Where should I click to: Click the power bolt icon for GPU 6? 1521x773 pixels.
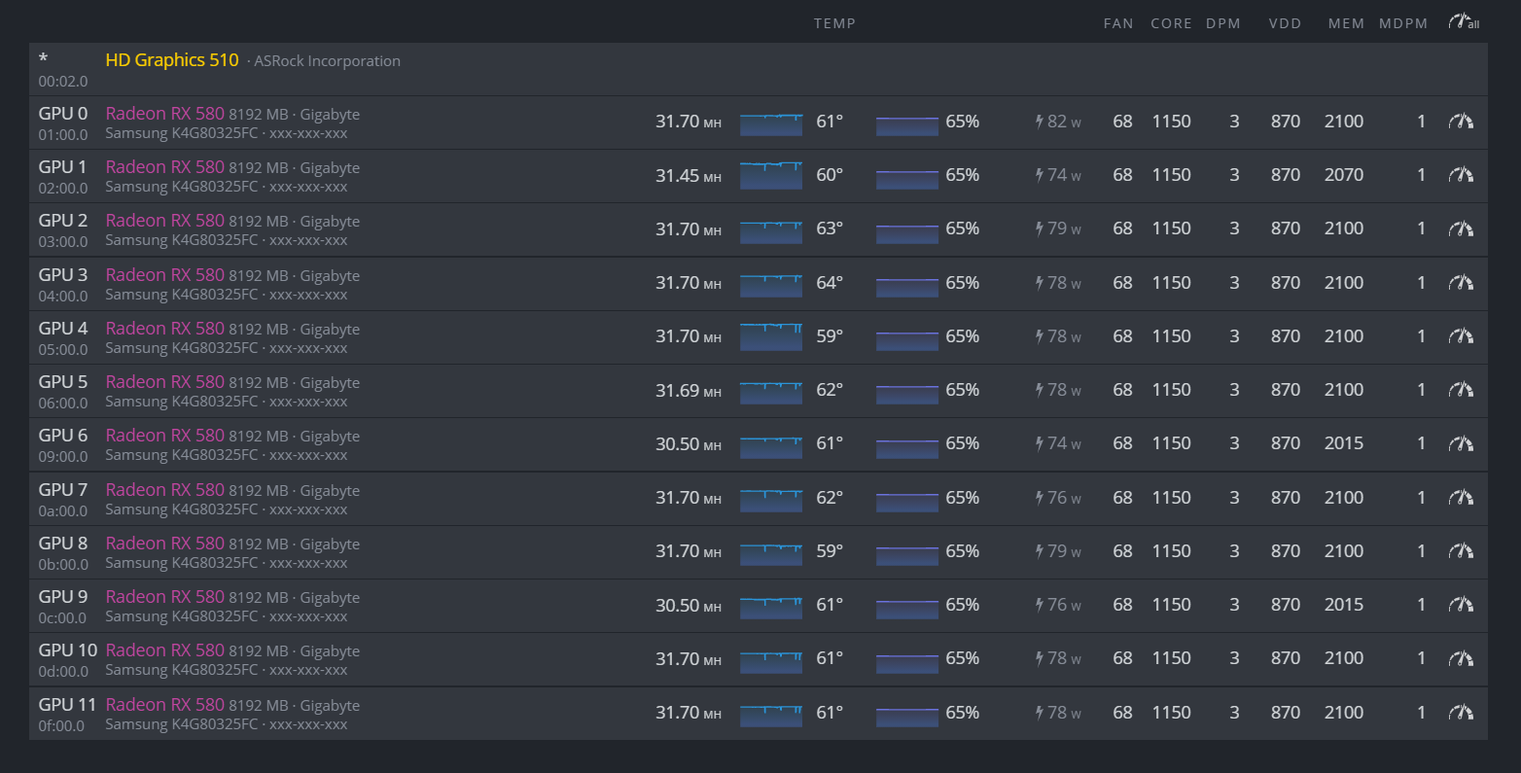click(x=1040, y=443)
